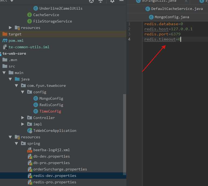
Task: Click the collapsed resources folder icon
Action: click(x=17, y=28)
